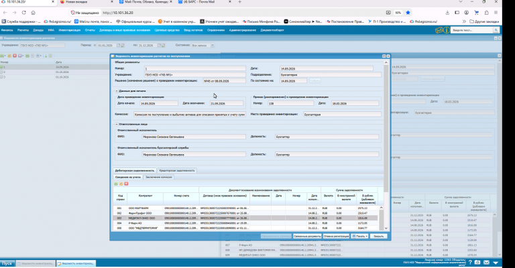Click the red delete icon in the left list toolbar
Screen dimensions: 515x268
(15, 56)
